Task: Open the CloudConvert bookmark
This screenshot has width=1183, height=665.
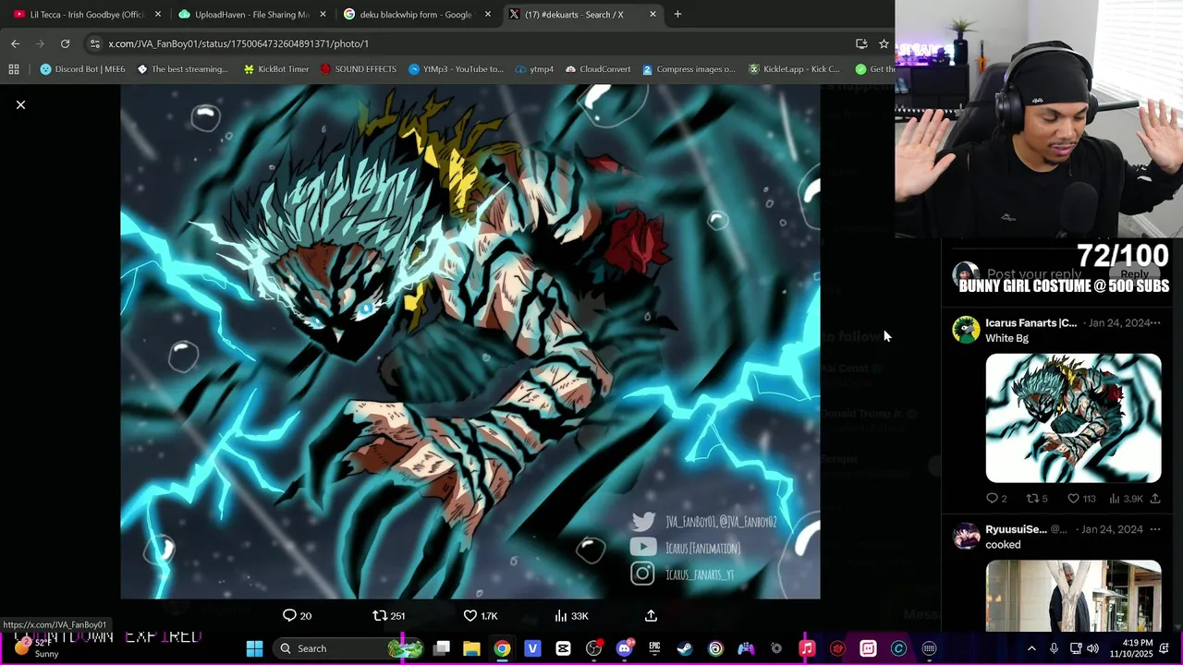Action: 598,69
